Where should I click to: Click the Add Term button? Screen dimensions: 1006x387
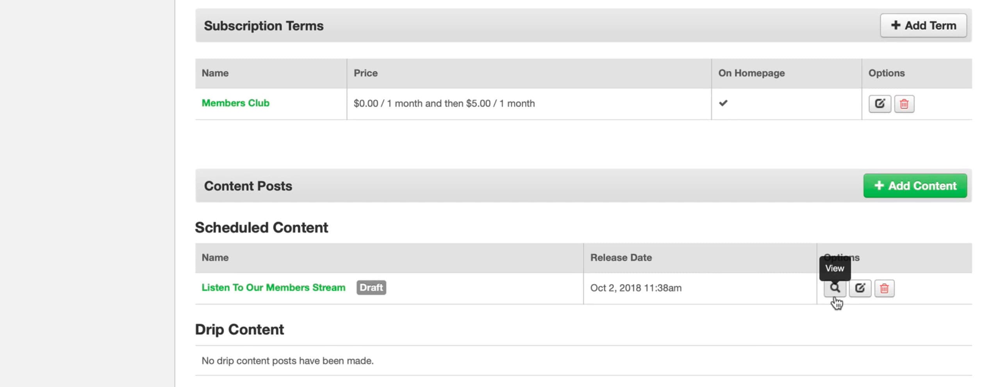click(923, 26)
